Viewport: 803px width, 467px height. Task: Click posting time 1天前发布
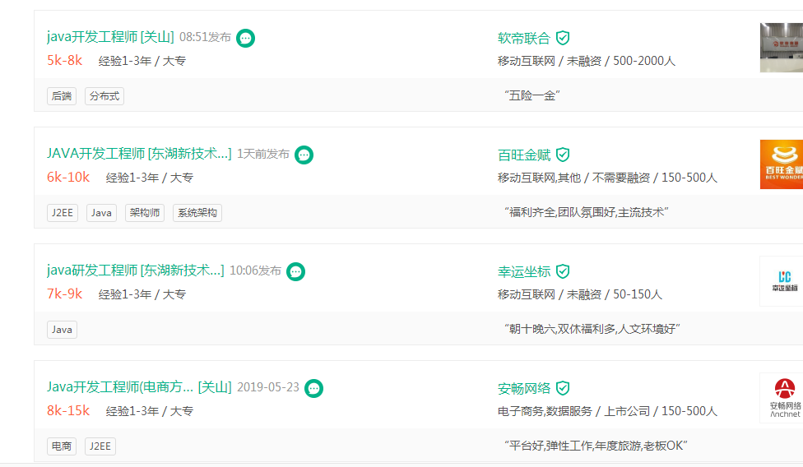tap(262, 154)
